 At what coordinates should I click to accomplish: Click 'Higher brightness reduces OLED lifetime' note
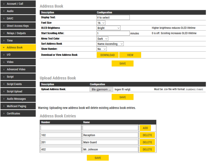173,28
